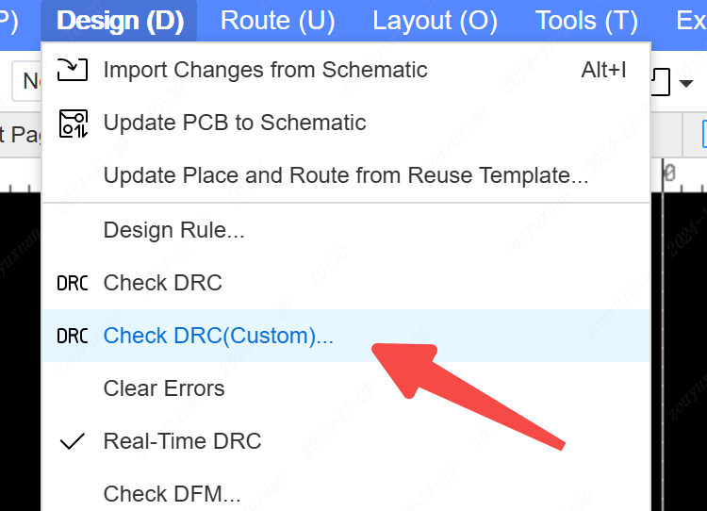Click the Import Changes from Schematic icon
Screen dimensions: 707x511
73,69
